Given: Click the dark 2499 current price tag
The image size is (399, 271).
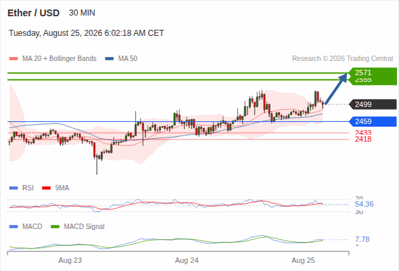Looking at the screenshot, I should (x=373, y=104).
